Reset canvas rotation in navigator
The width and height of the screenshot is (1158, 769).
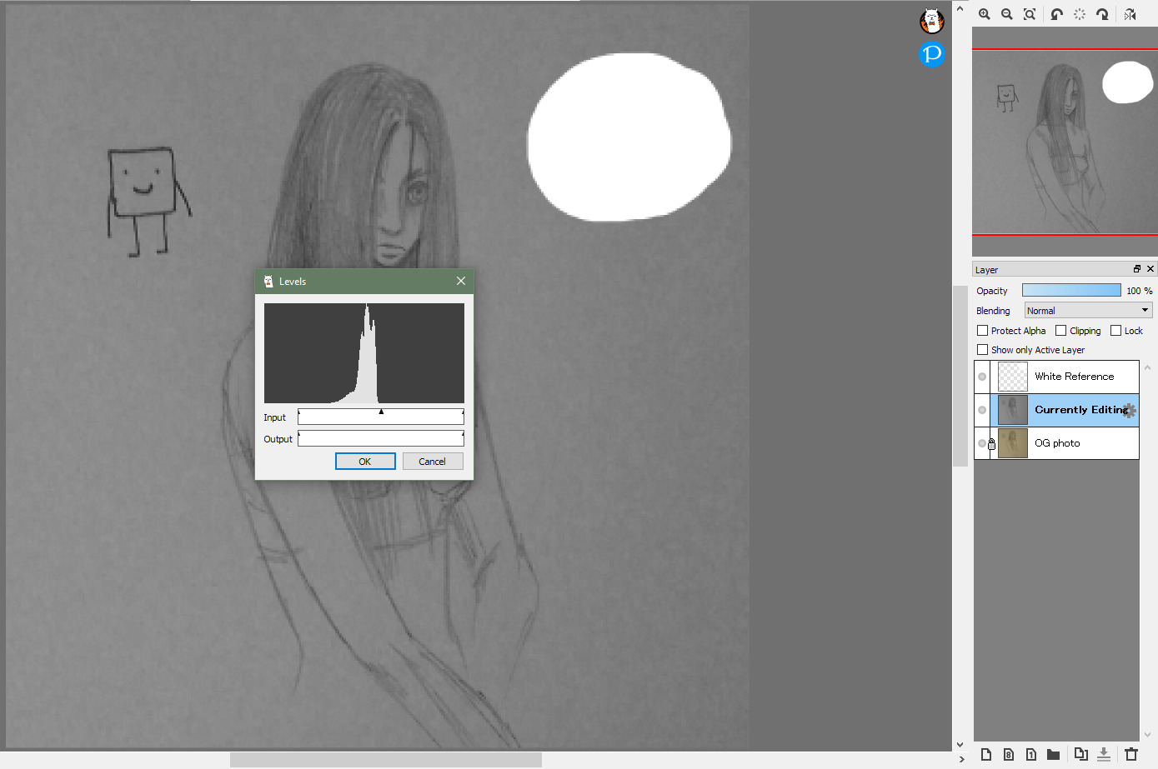click(x=1080, y=14)
